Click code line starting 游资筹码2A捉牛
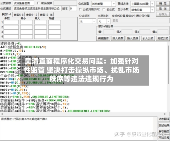This screenshot has height=141, width=170. click(35, 104)
